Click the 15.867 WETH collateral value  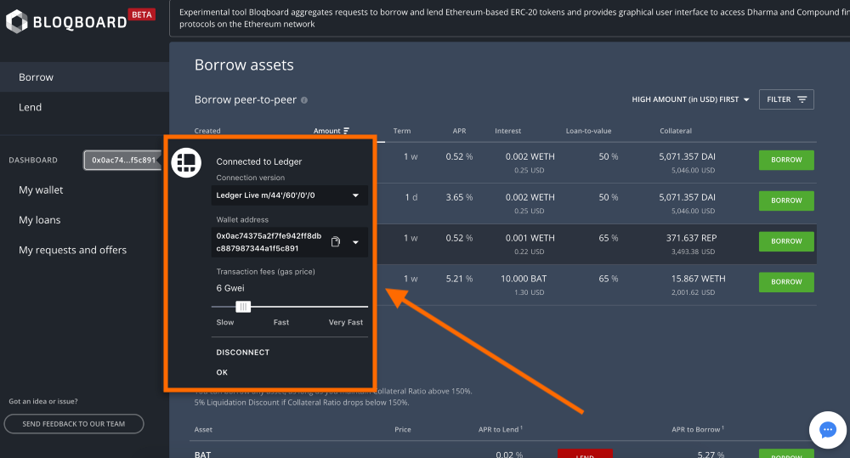pyautogui.click(x=698, y=279)
